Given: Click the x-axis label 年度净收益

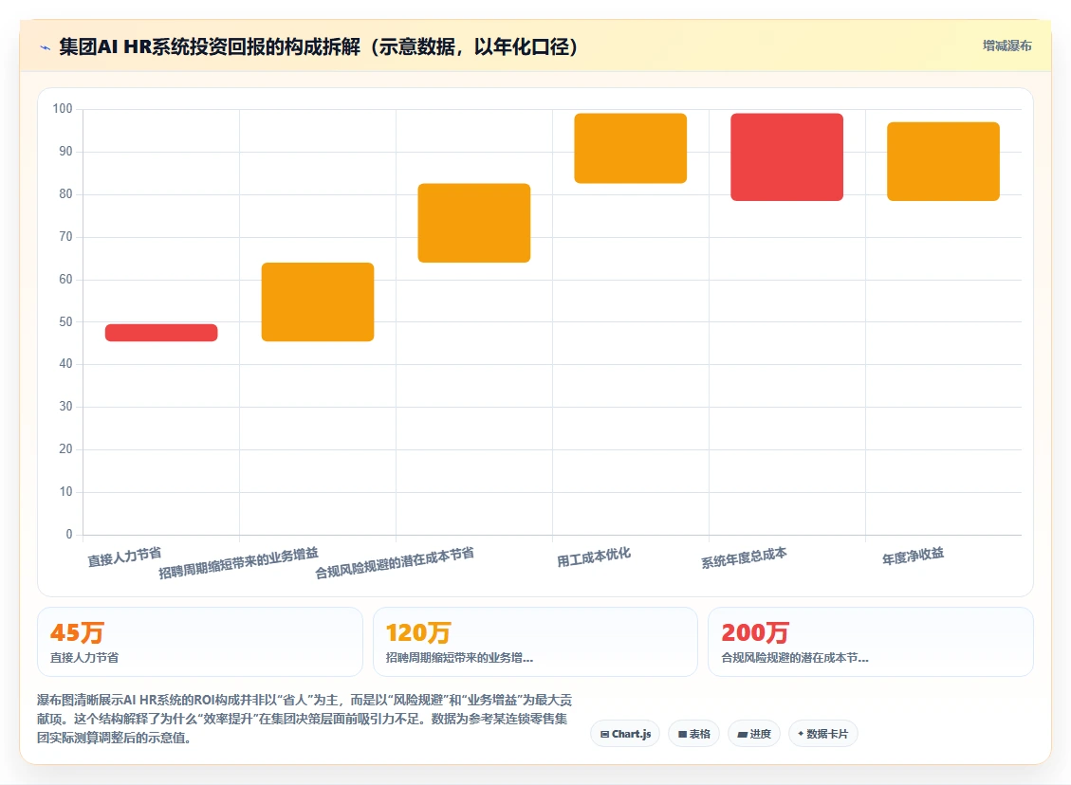Looking at the screenshot, I should 913,557.
